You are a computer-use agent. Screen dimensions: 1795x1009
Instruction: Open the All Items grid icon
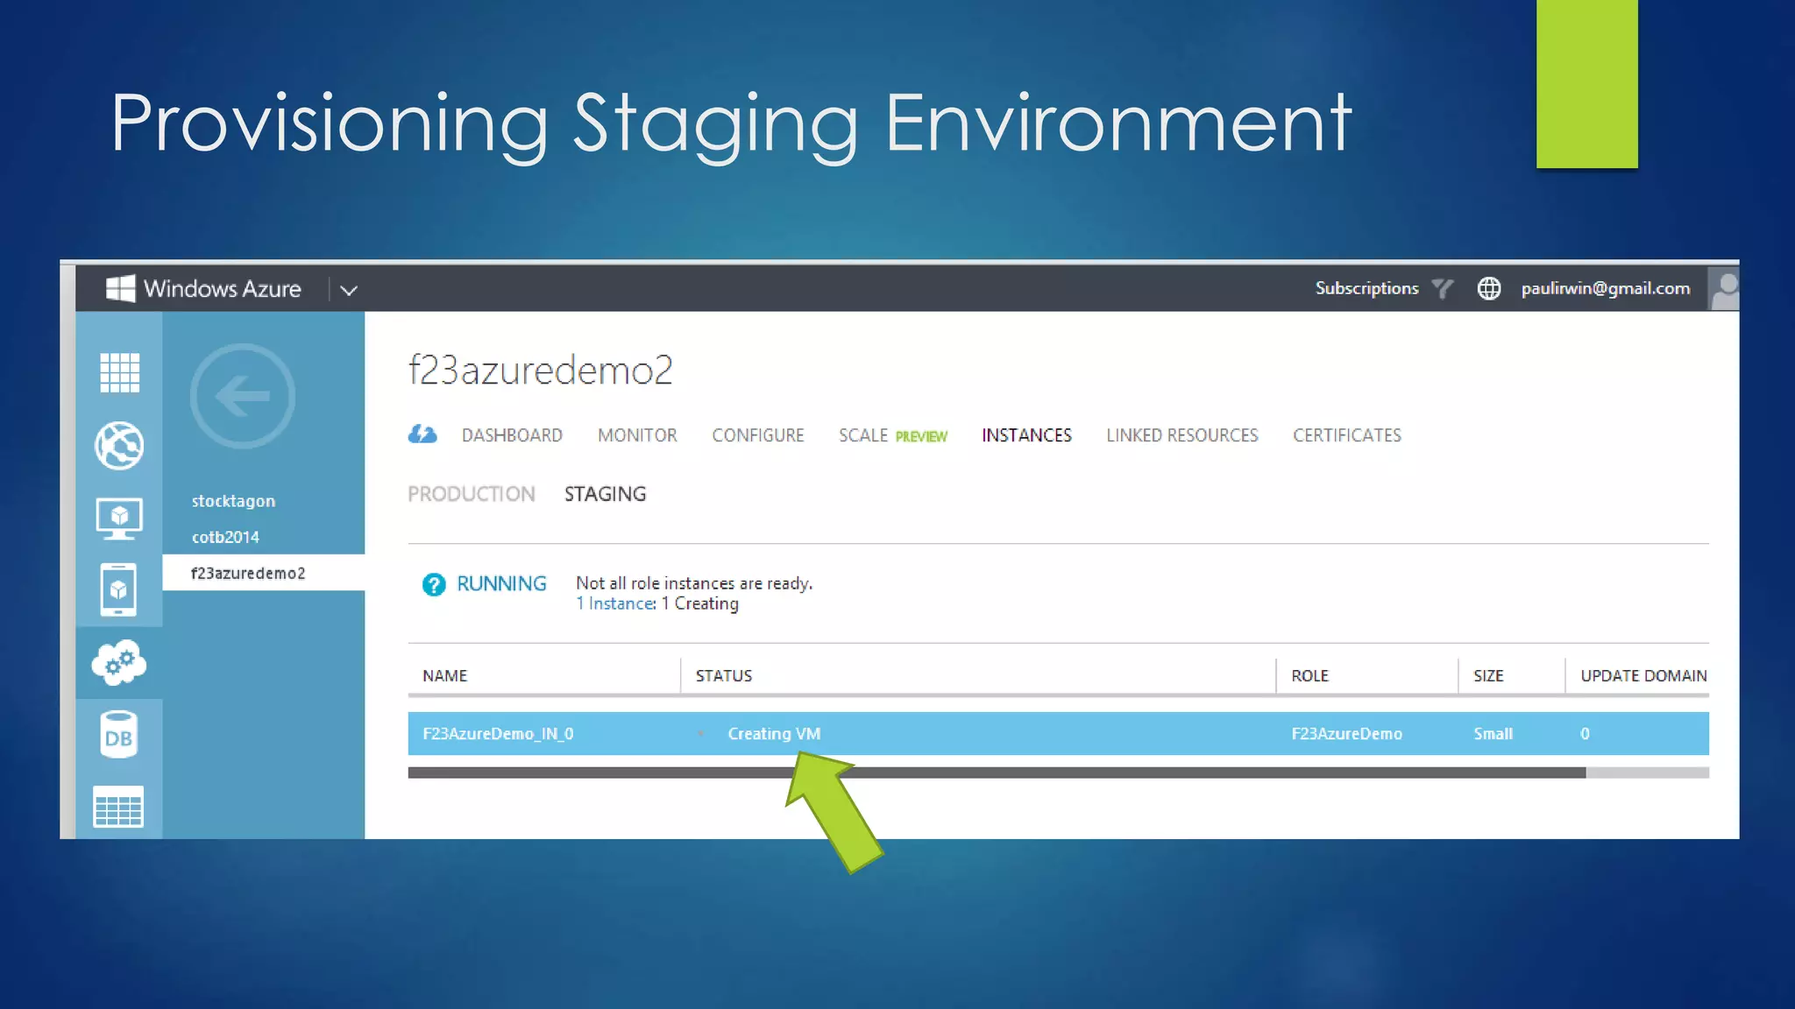click(x=119, y=373)
